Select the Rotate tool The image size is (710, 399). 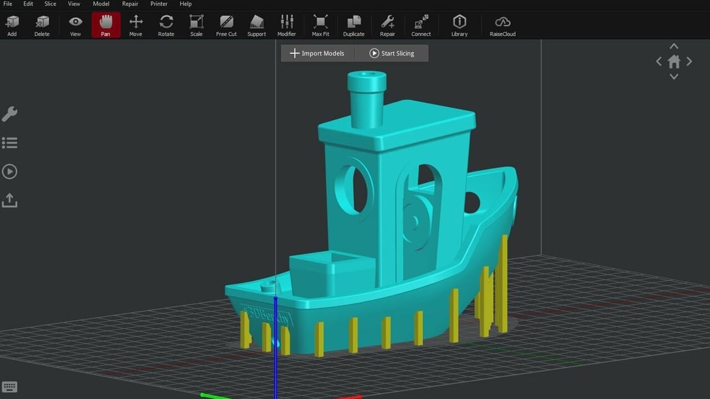[165, 25]
